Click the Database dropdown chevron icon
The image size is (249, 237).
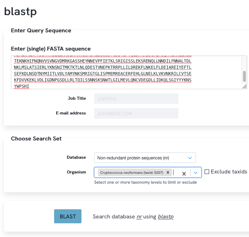[x=190, y=158]
